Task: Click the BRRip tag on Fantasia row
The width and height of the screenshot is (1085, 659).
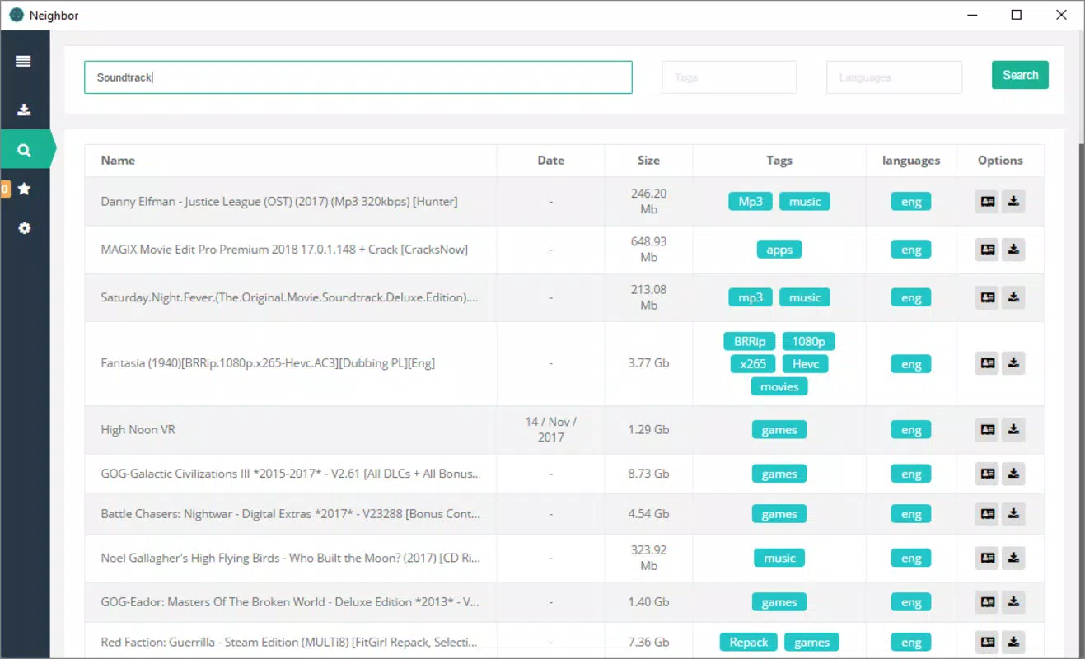Action: click(x=750, y=341)
